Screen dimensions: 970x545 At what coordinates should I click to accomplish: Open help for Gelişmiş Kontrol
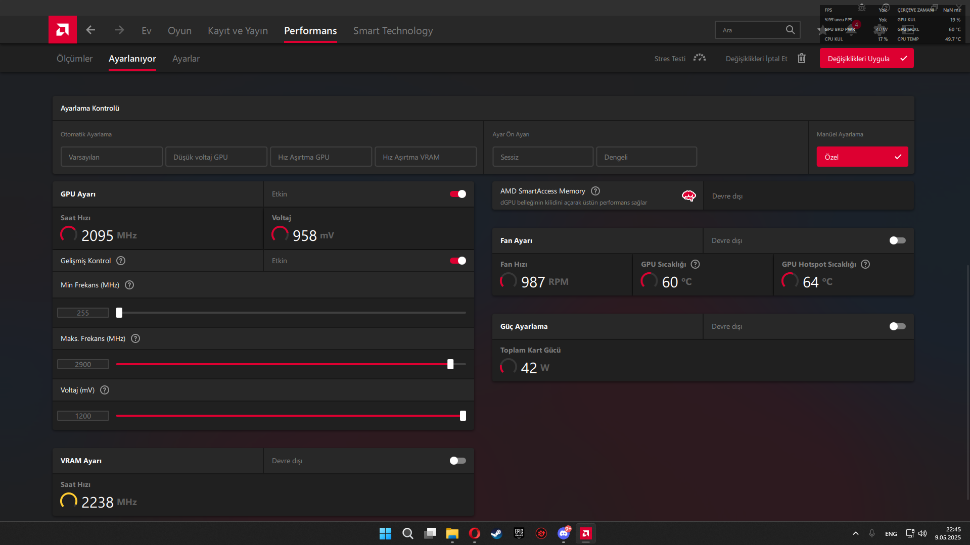click(x=121, y=261)
